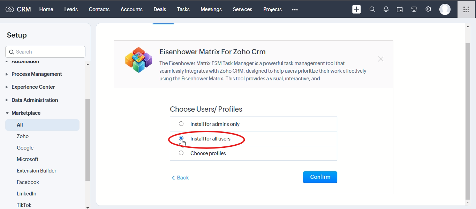Open the search magnifier in top bar
This screenshot has height=209, width=476.
372,9
